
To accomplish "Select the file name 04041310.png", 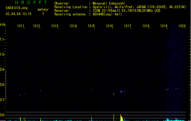I will coord(17,8).
